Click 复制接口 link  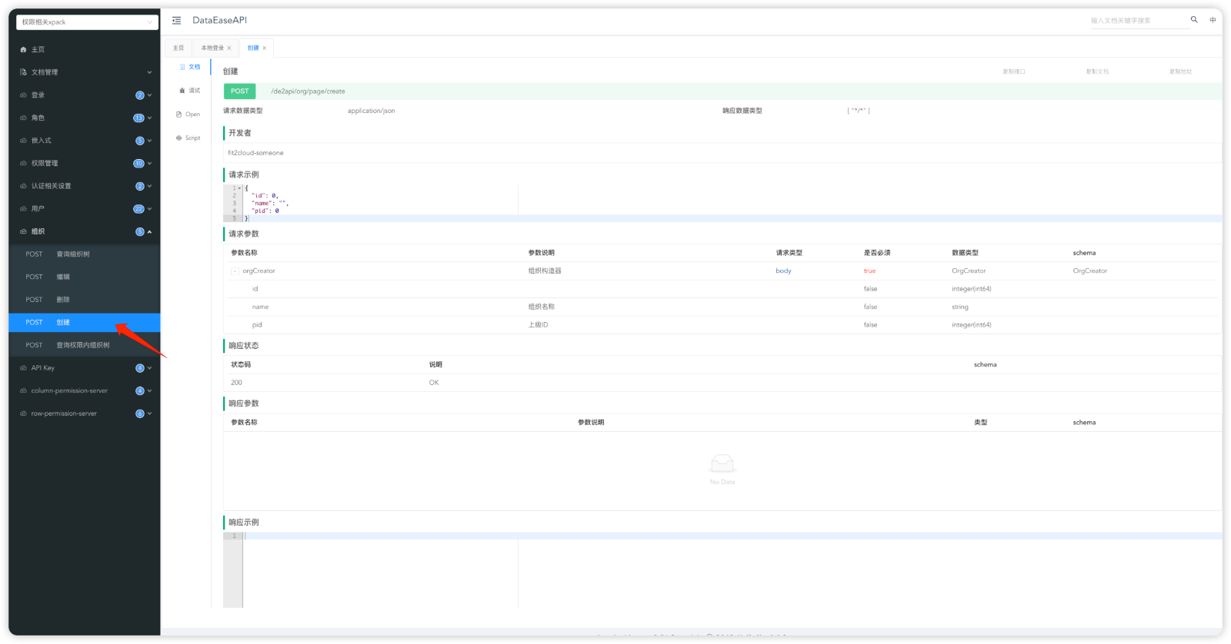(x=1013, y=71)
